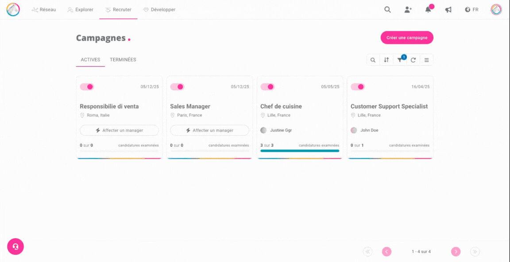Refresh the campaigns list
The image size is (510, 262).
[x=413, y=60]
